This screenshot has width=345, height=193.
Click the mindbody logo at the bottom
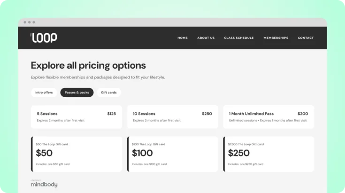pos(44,184)
